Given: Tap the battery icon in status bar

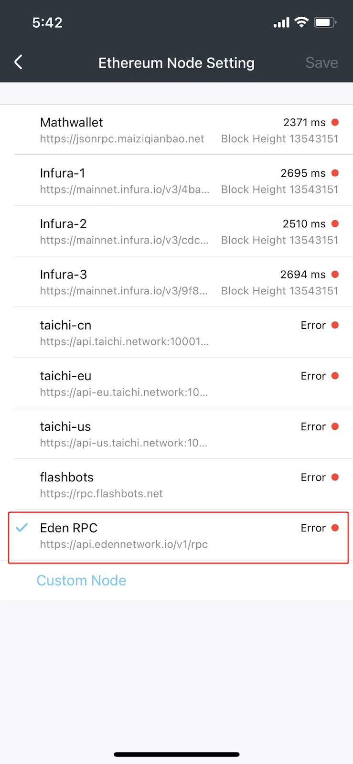Looking at the screenshot, I should [325, 22].
